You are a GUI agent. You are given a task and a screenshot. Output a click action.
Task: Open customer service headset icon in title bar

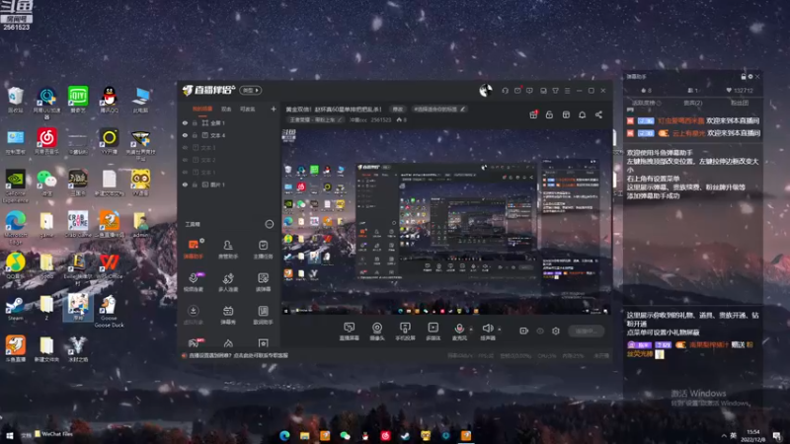click(505, 91)
